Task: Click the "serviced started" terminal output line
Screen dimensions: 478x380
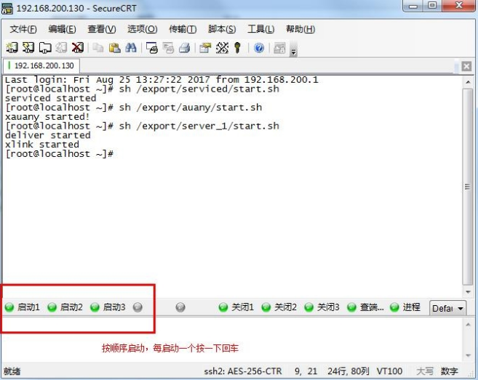Action: (51, 98)
